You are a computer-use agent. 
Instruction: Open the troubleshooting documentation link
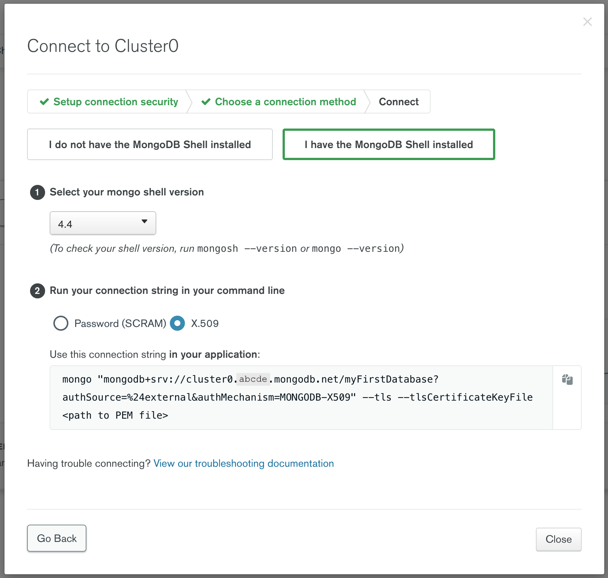(x=244, y=463)
